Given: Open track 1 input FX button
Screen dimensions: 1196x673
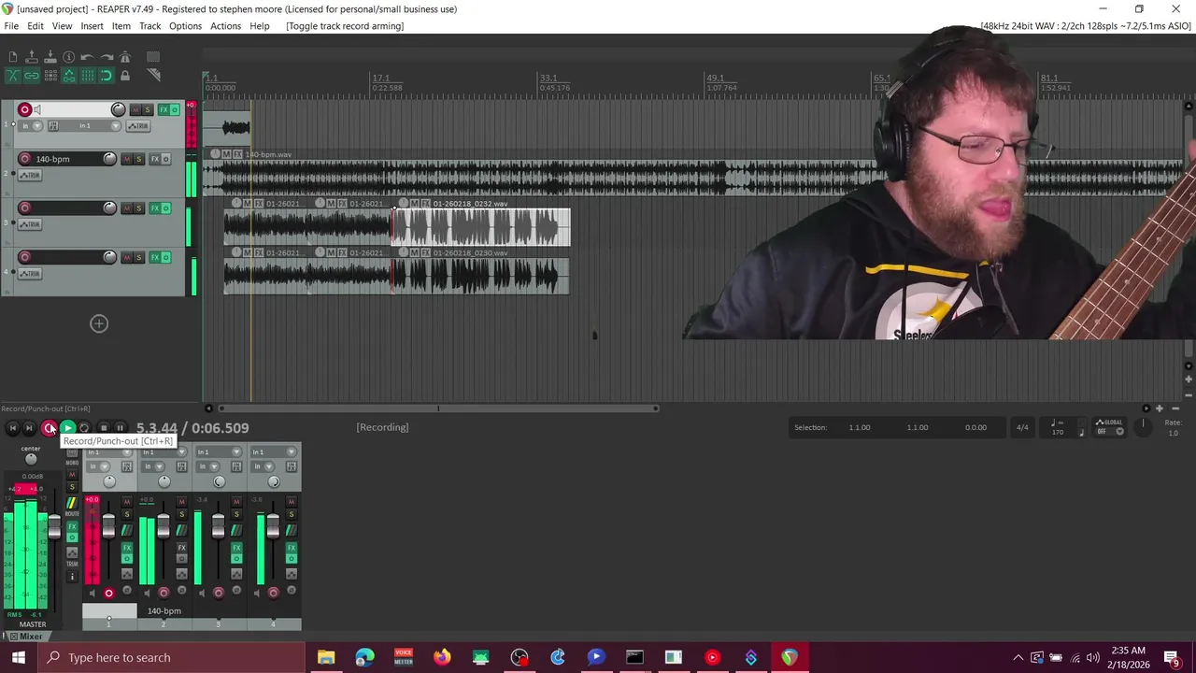Looking at the screenshot, I should click(x=53, y=125).
